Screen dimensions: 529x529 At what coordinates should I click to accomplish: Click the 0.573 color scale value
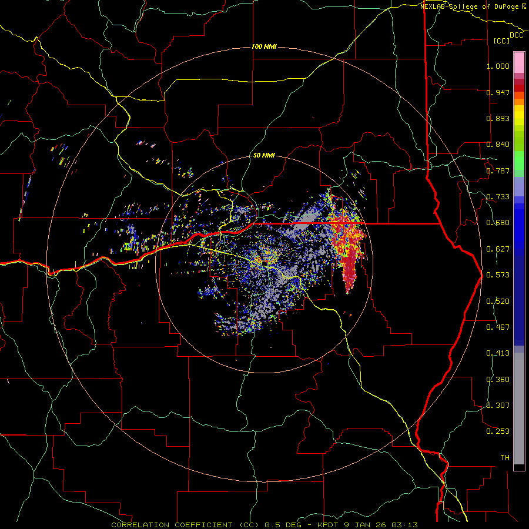(x=498, y=275)
